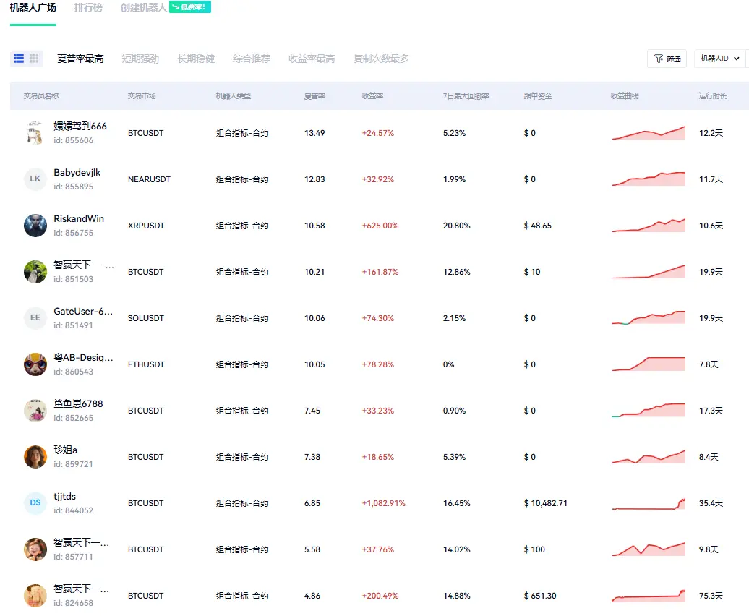Open tjjtds trader profile
The height and width of the screenshot is (616, 749).
pos(64,497)
